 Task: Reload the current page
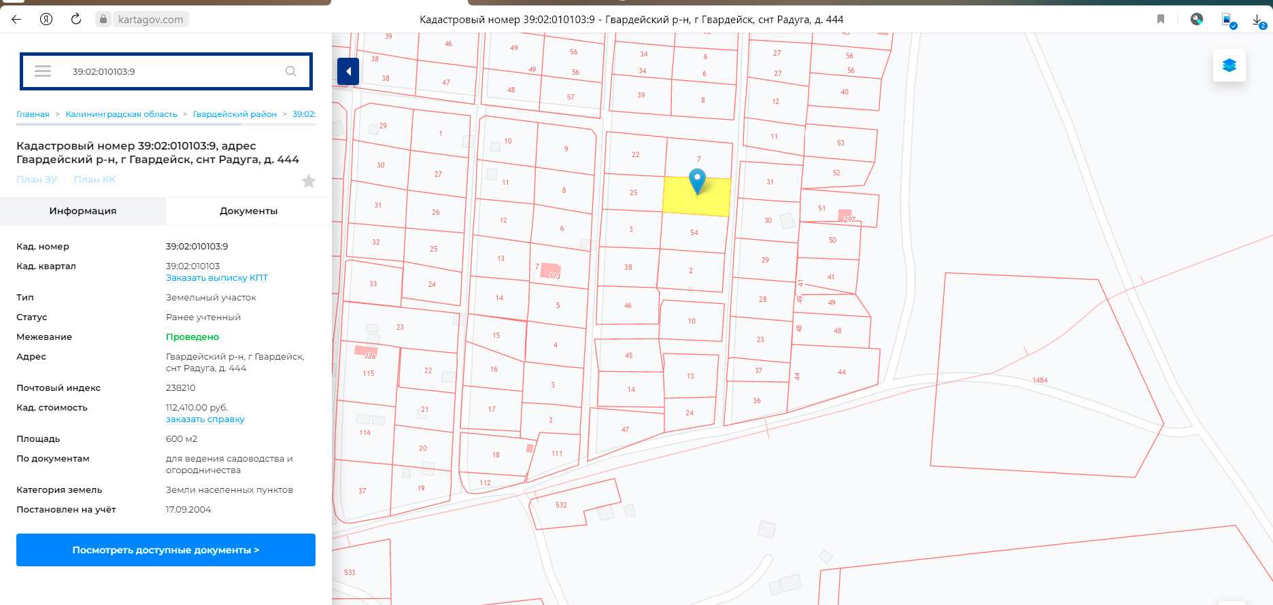tap(76, 19)
